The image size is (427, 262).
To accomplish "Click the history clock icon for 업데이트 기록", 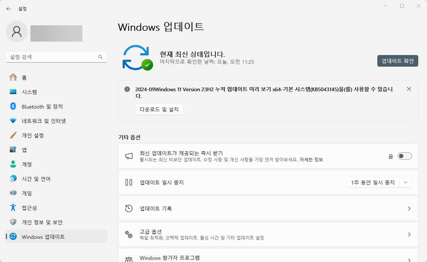I will click(x=129, y=208).
